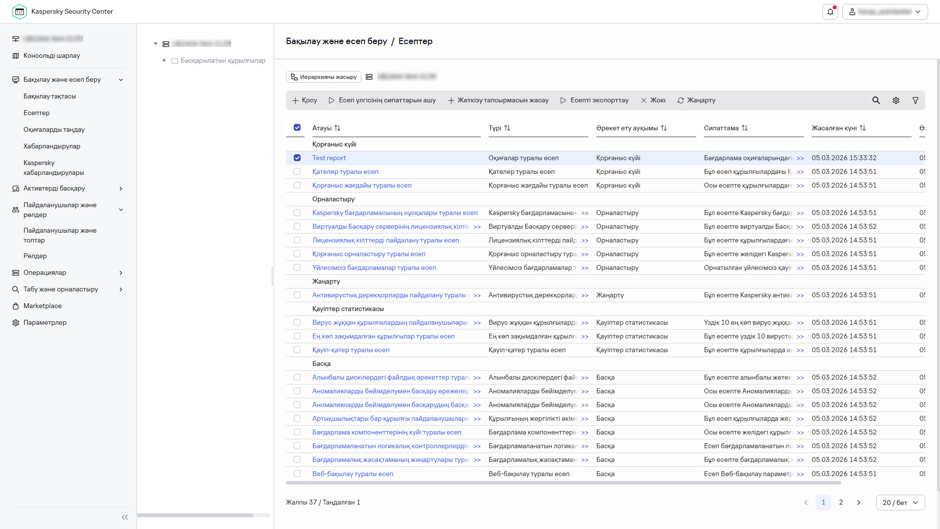Screen dimensions: 940x529
Task: Open the Test report link
Action: (x=329, y=158)
